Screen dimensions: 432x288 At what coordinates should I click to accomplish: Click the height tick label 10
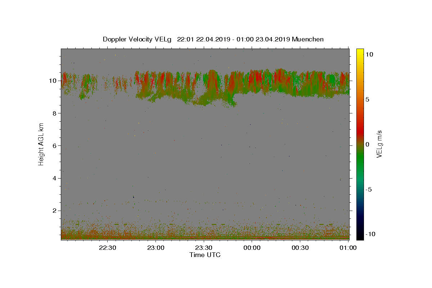(53, 81)
